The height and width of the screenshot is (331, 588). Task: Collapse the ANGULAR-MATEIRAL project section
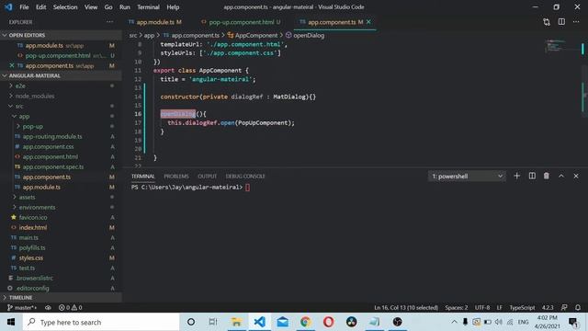tap(61, 75)
